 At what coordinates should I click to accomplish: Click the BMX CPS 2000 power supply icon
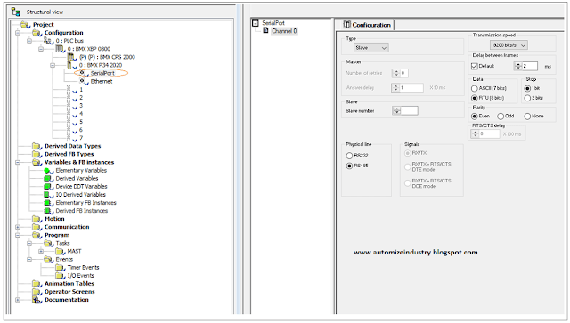click(x=71, y=57)
